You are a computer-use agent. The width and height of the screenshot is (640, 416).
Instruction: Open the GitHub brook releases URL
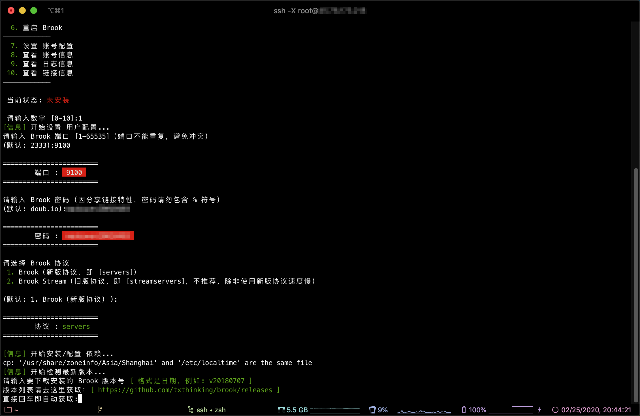pyautogui.click(x=185, y=390)
